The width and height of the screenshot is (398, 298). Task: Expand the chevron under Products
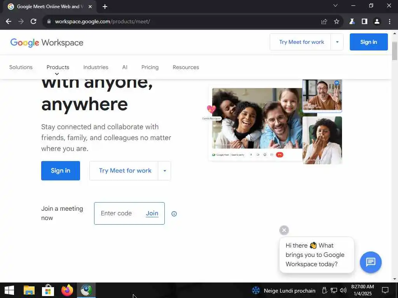click(57, 74)
